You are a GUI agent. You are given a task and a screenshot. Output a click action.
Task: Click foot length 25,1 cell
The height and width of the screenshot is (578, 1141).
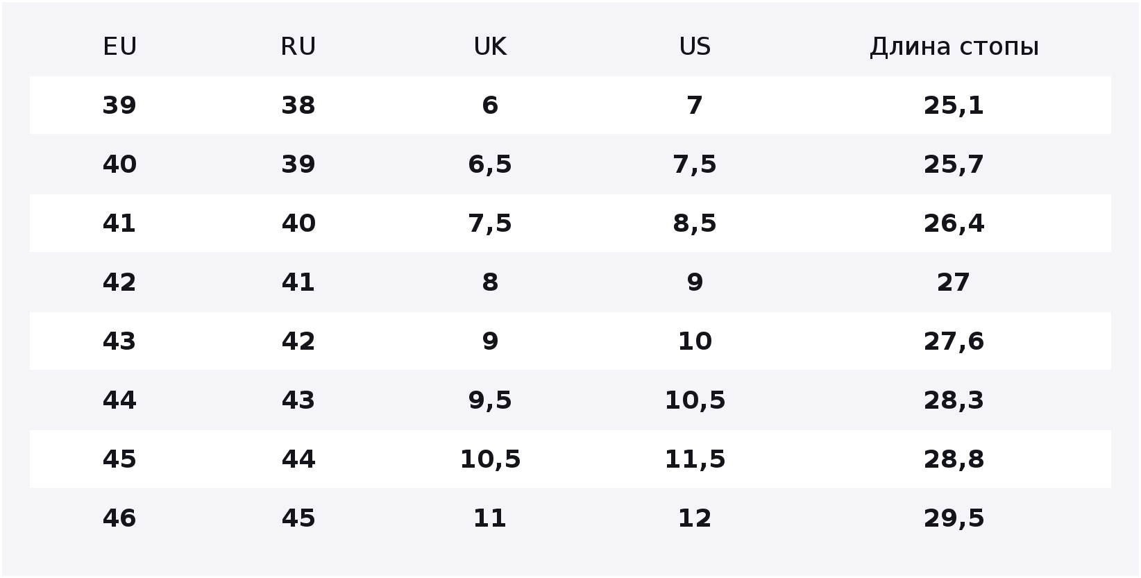tap(954, 105)
